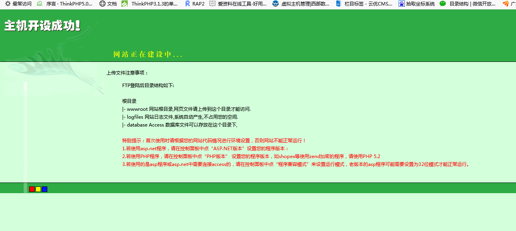This screenshot has width=516, height=231.
Task: Click the logfiles 网站日志文件 line
Action: (180, 117)
